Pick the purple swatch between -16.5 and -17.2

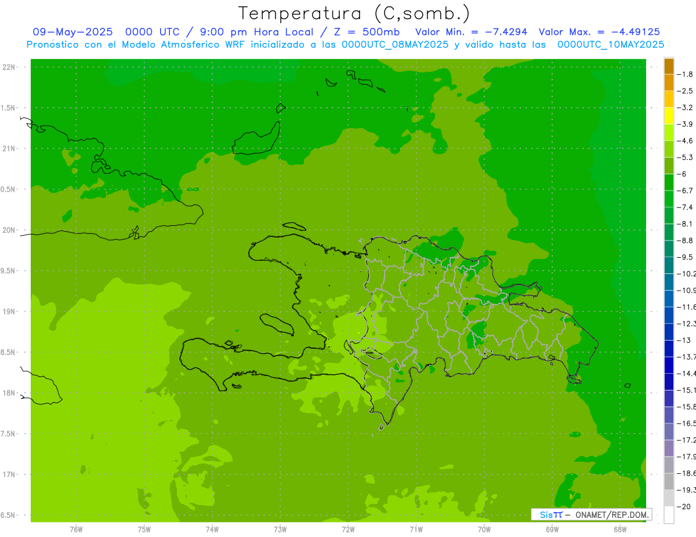coord(669,432)
